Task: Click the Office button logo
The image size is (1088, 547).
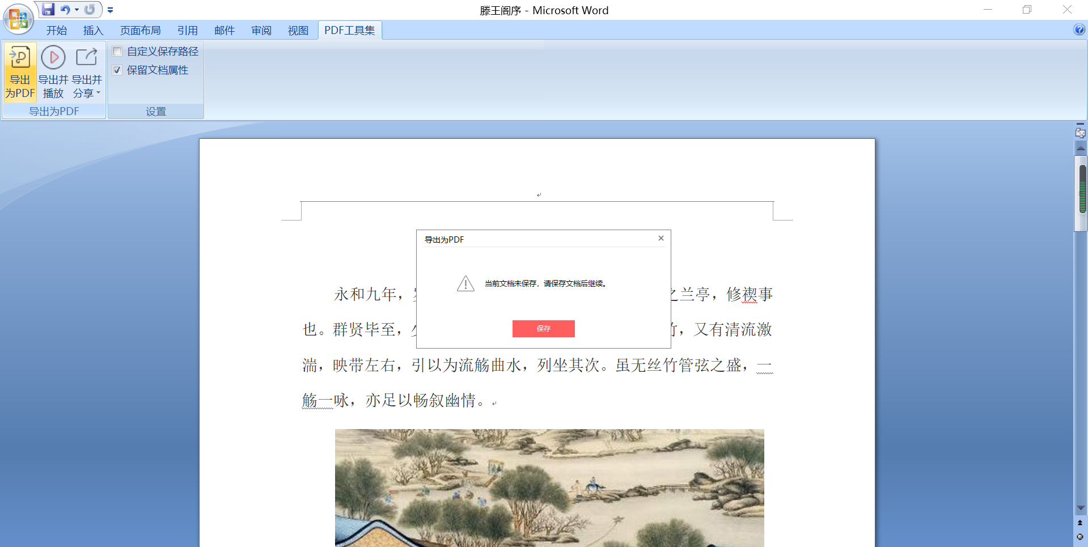Action: [18, 19]
